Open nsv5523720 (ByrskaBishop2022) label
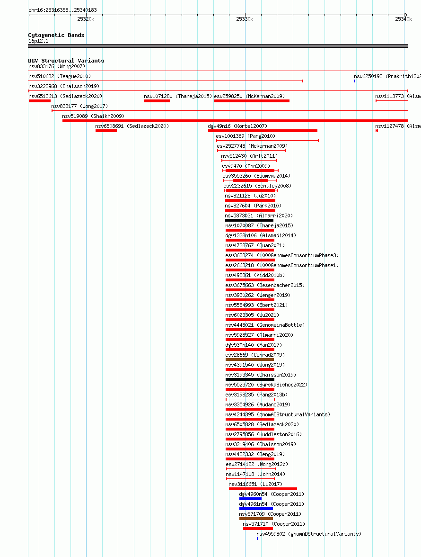Image resolution: width=421 pixels, height=557 pixels. pos(266,385)
